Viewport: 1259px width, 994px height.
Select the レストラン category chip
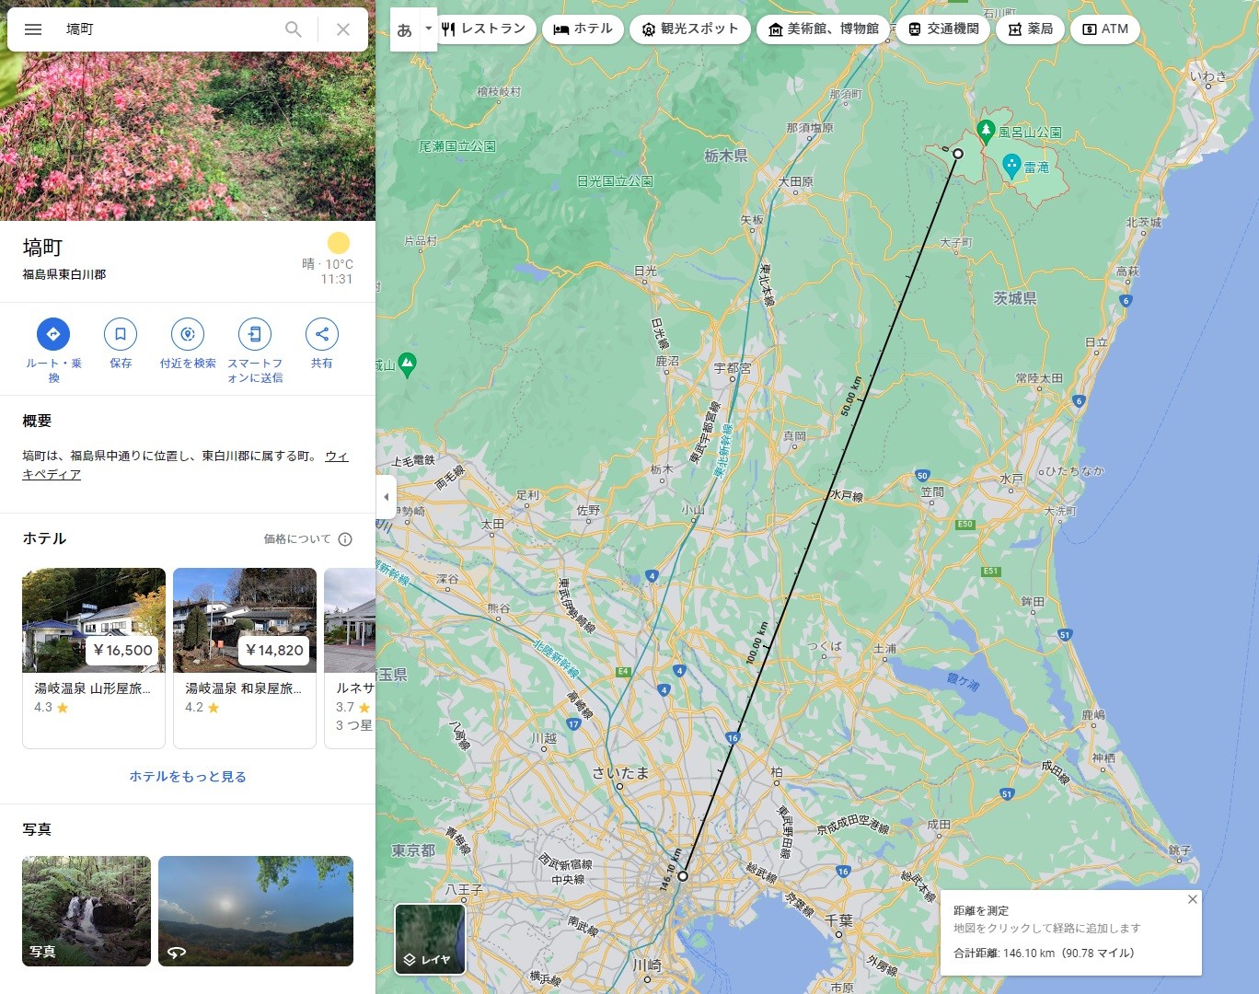point(484,29)
